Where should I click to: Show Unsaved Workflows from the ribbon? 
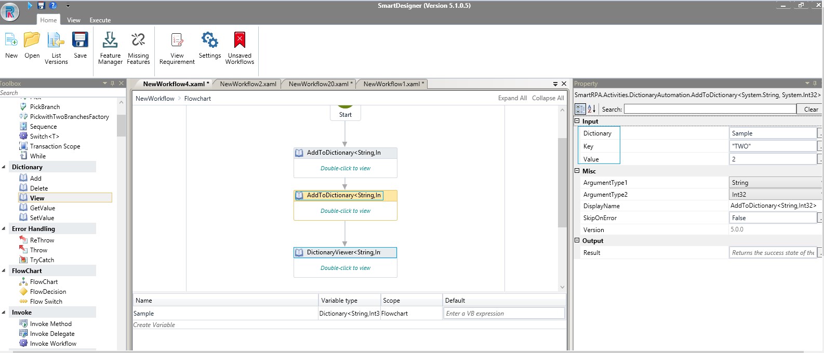click(240, 40)
